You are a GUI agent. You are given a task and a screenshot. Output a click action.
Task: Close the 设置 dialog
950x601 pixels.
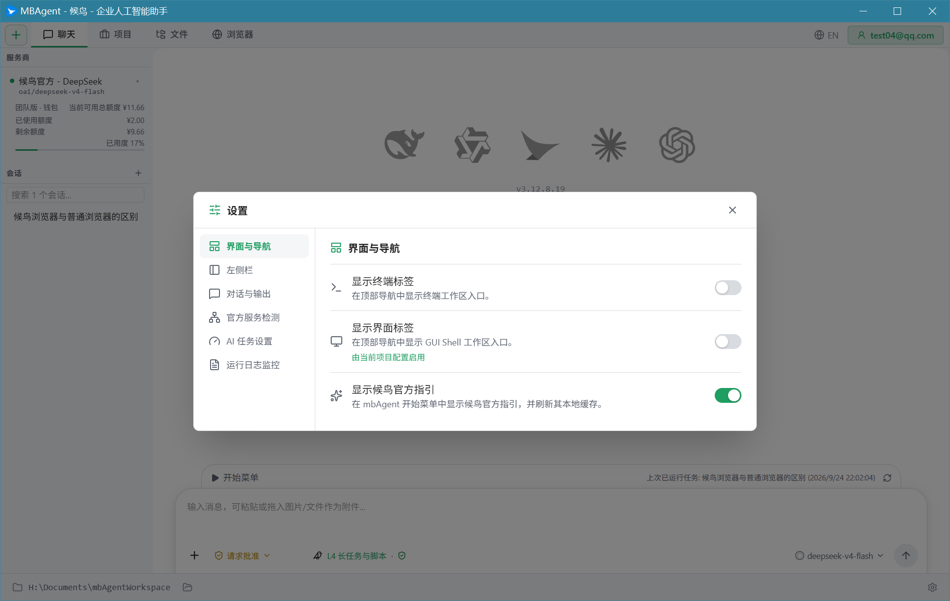[x=733, y=210]
